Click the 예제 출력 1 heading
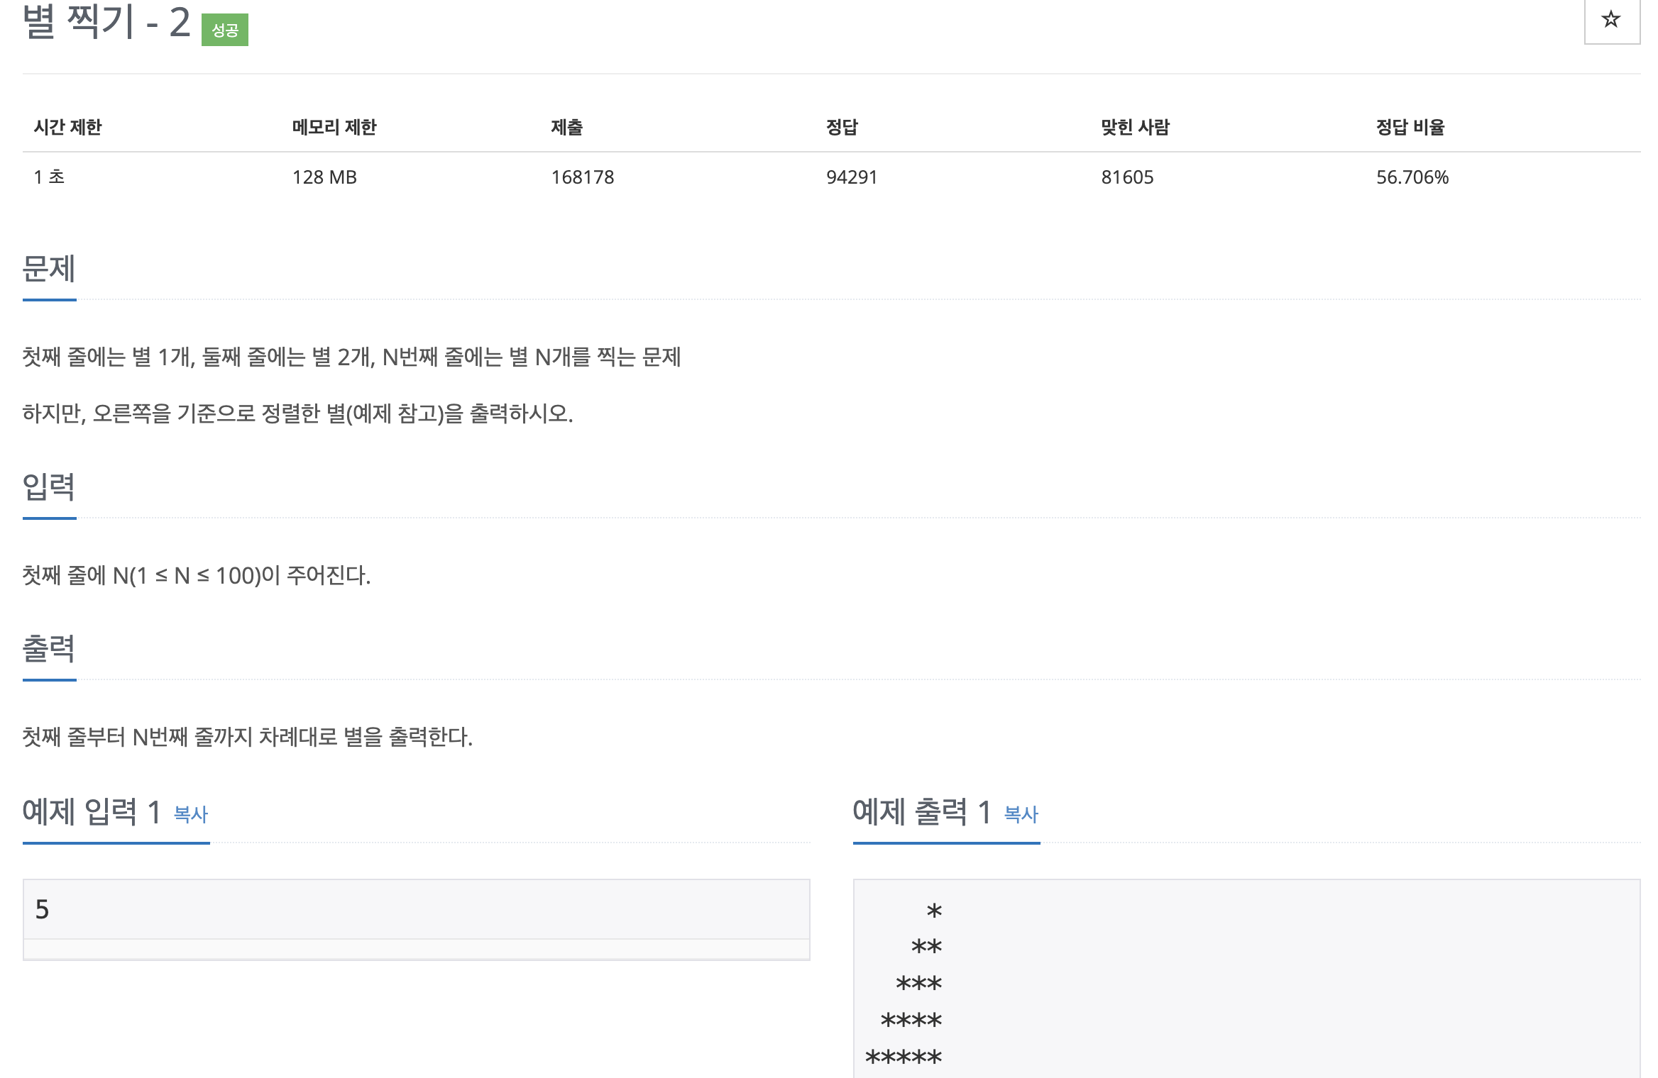 point(922,812)
